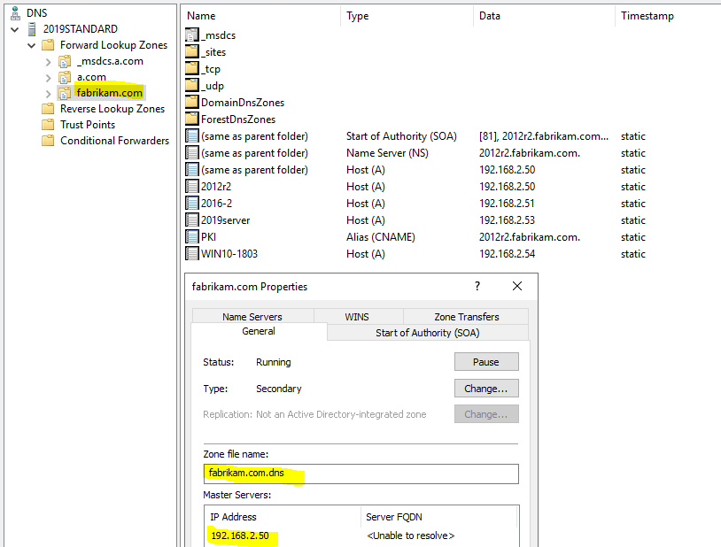
Task: Click 192.168.2.54 data cell
Action: pos(508,254)
